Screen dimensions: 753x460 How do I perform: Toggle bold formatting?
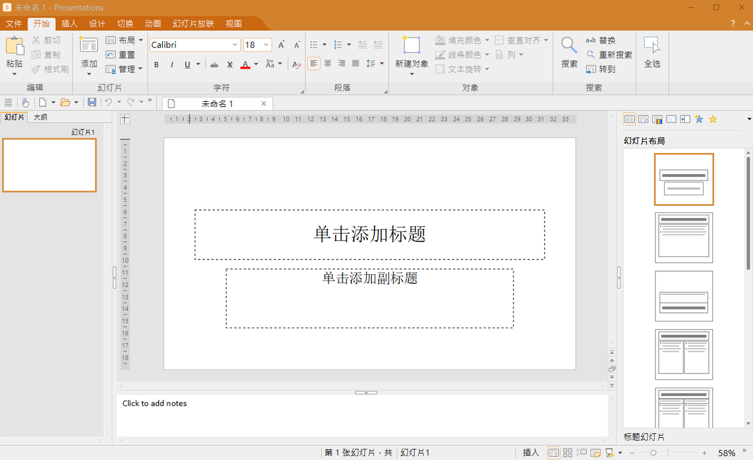157,65
